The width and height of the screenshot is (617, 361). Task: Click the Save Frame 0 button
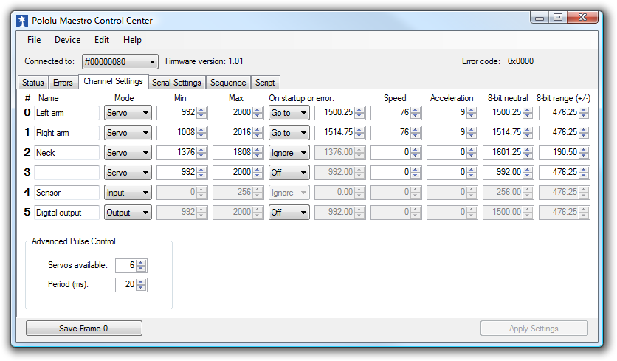coord(83,329)
